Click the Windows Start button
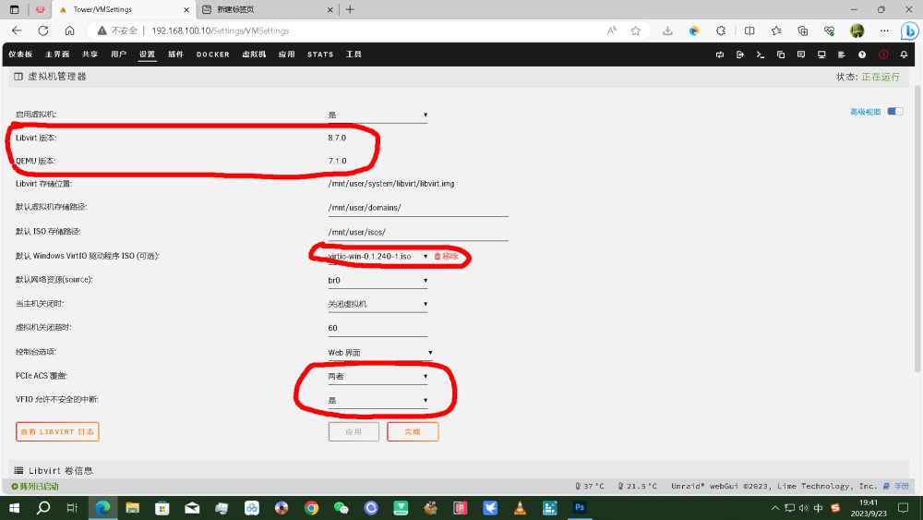 (14, 508)
